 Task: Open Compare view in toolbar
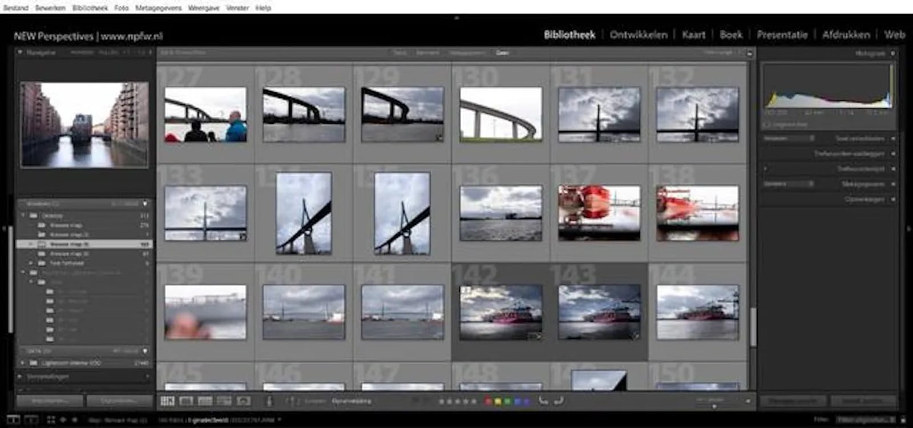pyautogui.click(x=205, y=401)
